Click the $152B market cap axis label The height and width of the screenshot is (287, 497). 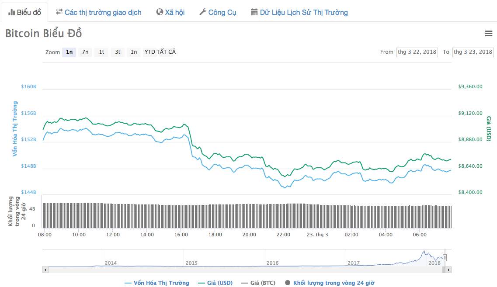(28, 139)
